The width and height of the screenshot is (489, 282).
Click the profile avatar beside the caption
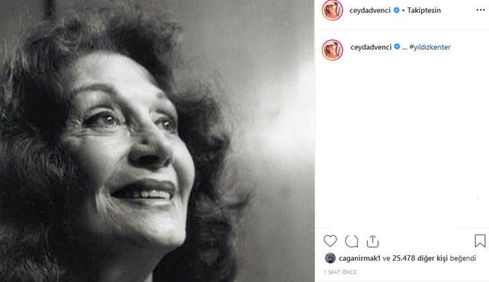point(332,48)
